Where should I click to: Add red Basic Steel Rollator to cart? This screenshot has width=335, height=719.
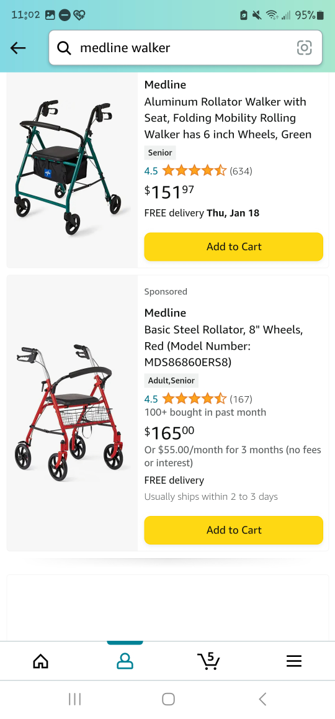coord(234,530)
